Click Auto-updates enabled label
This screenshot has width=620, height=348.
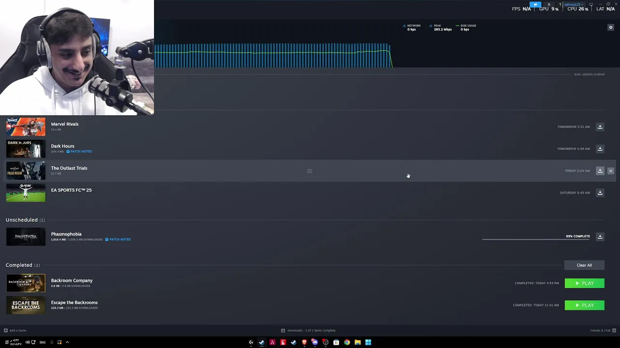click(x=589, y=74)
